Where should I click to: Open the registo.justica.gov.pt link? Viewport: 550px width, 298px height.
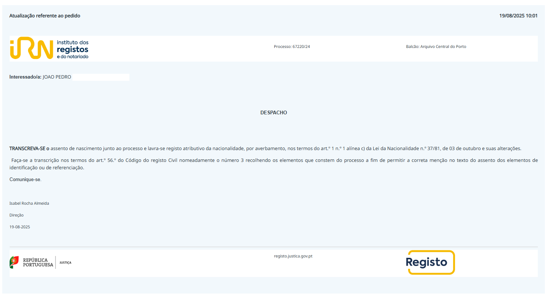click(x=293, y=256)
